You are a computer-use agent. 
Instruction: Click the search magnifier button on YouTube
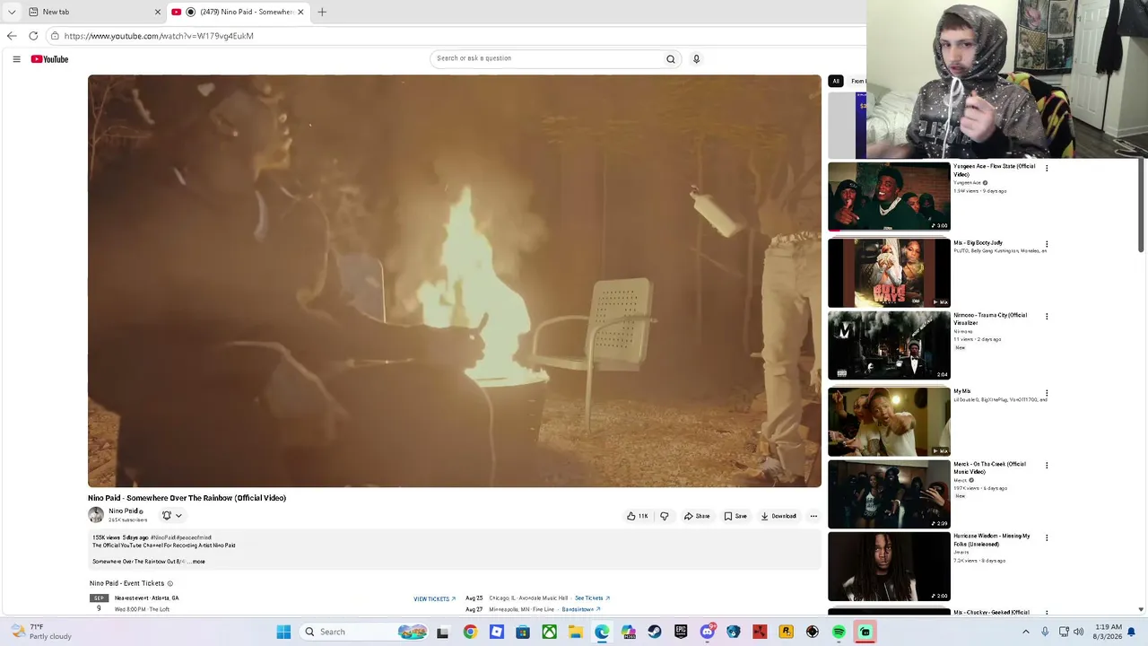[x=670, y=59]
